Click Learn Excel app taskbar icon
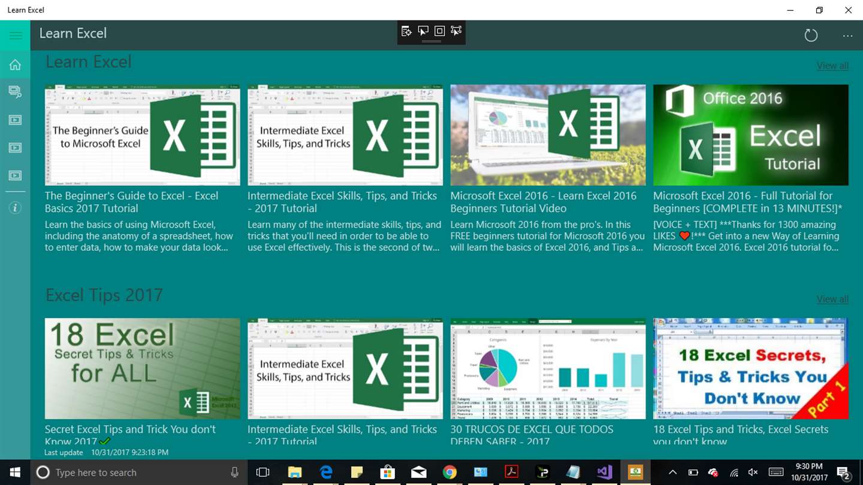863x485 pixels. (635, 472)
